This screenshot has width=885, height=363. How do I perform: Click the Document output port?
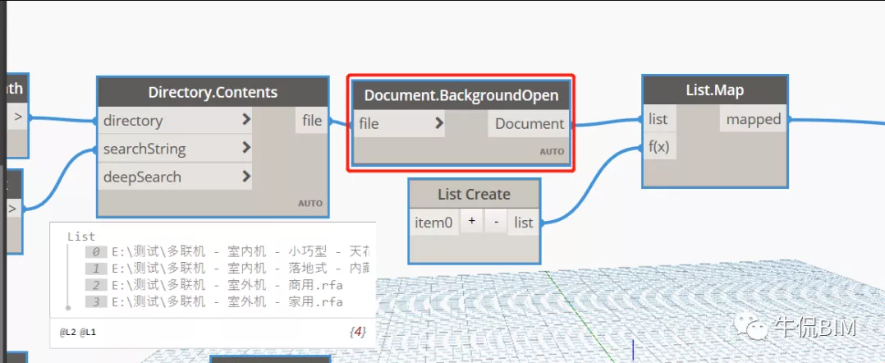click(529, 124)
